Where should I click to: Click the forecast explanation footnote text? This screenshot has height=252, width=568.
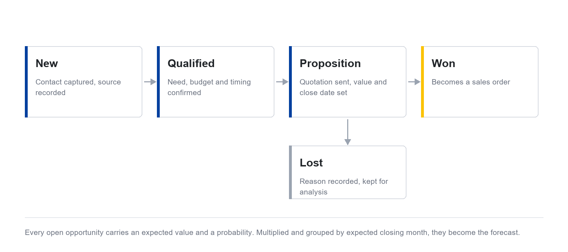tap(272, 232)
